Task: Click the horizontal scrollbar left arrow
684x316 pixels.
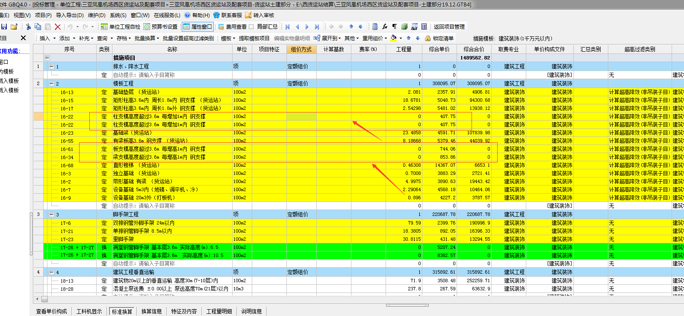Action: [38, 299]
